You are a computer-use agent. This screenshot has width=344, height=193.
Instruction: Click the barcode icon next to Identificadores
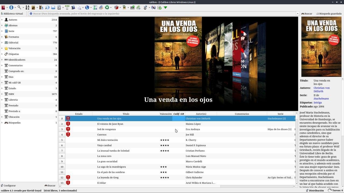click(x=6, y=60)
